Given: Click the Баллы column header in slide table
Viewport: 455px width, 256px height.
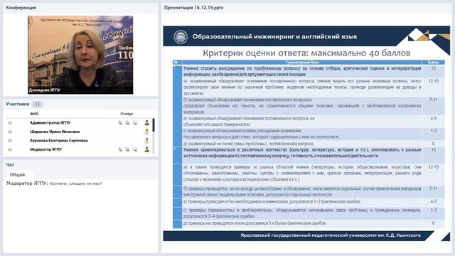Looking at the screenshot, I should pos(433,62).
